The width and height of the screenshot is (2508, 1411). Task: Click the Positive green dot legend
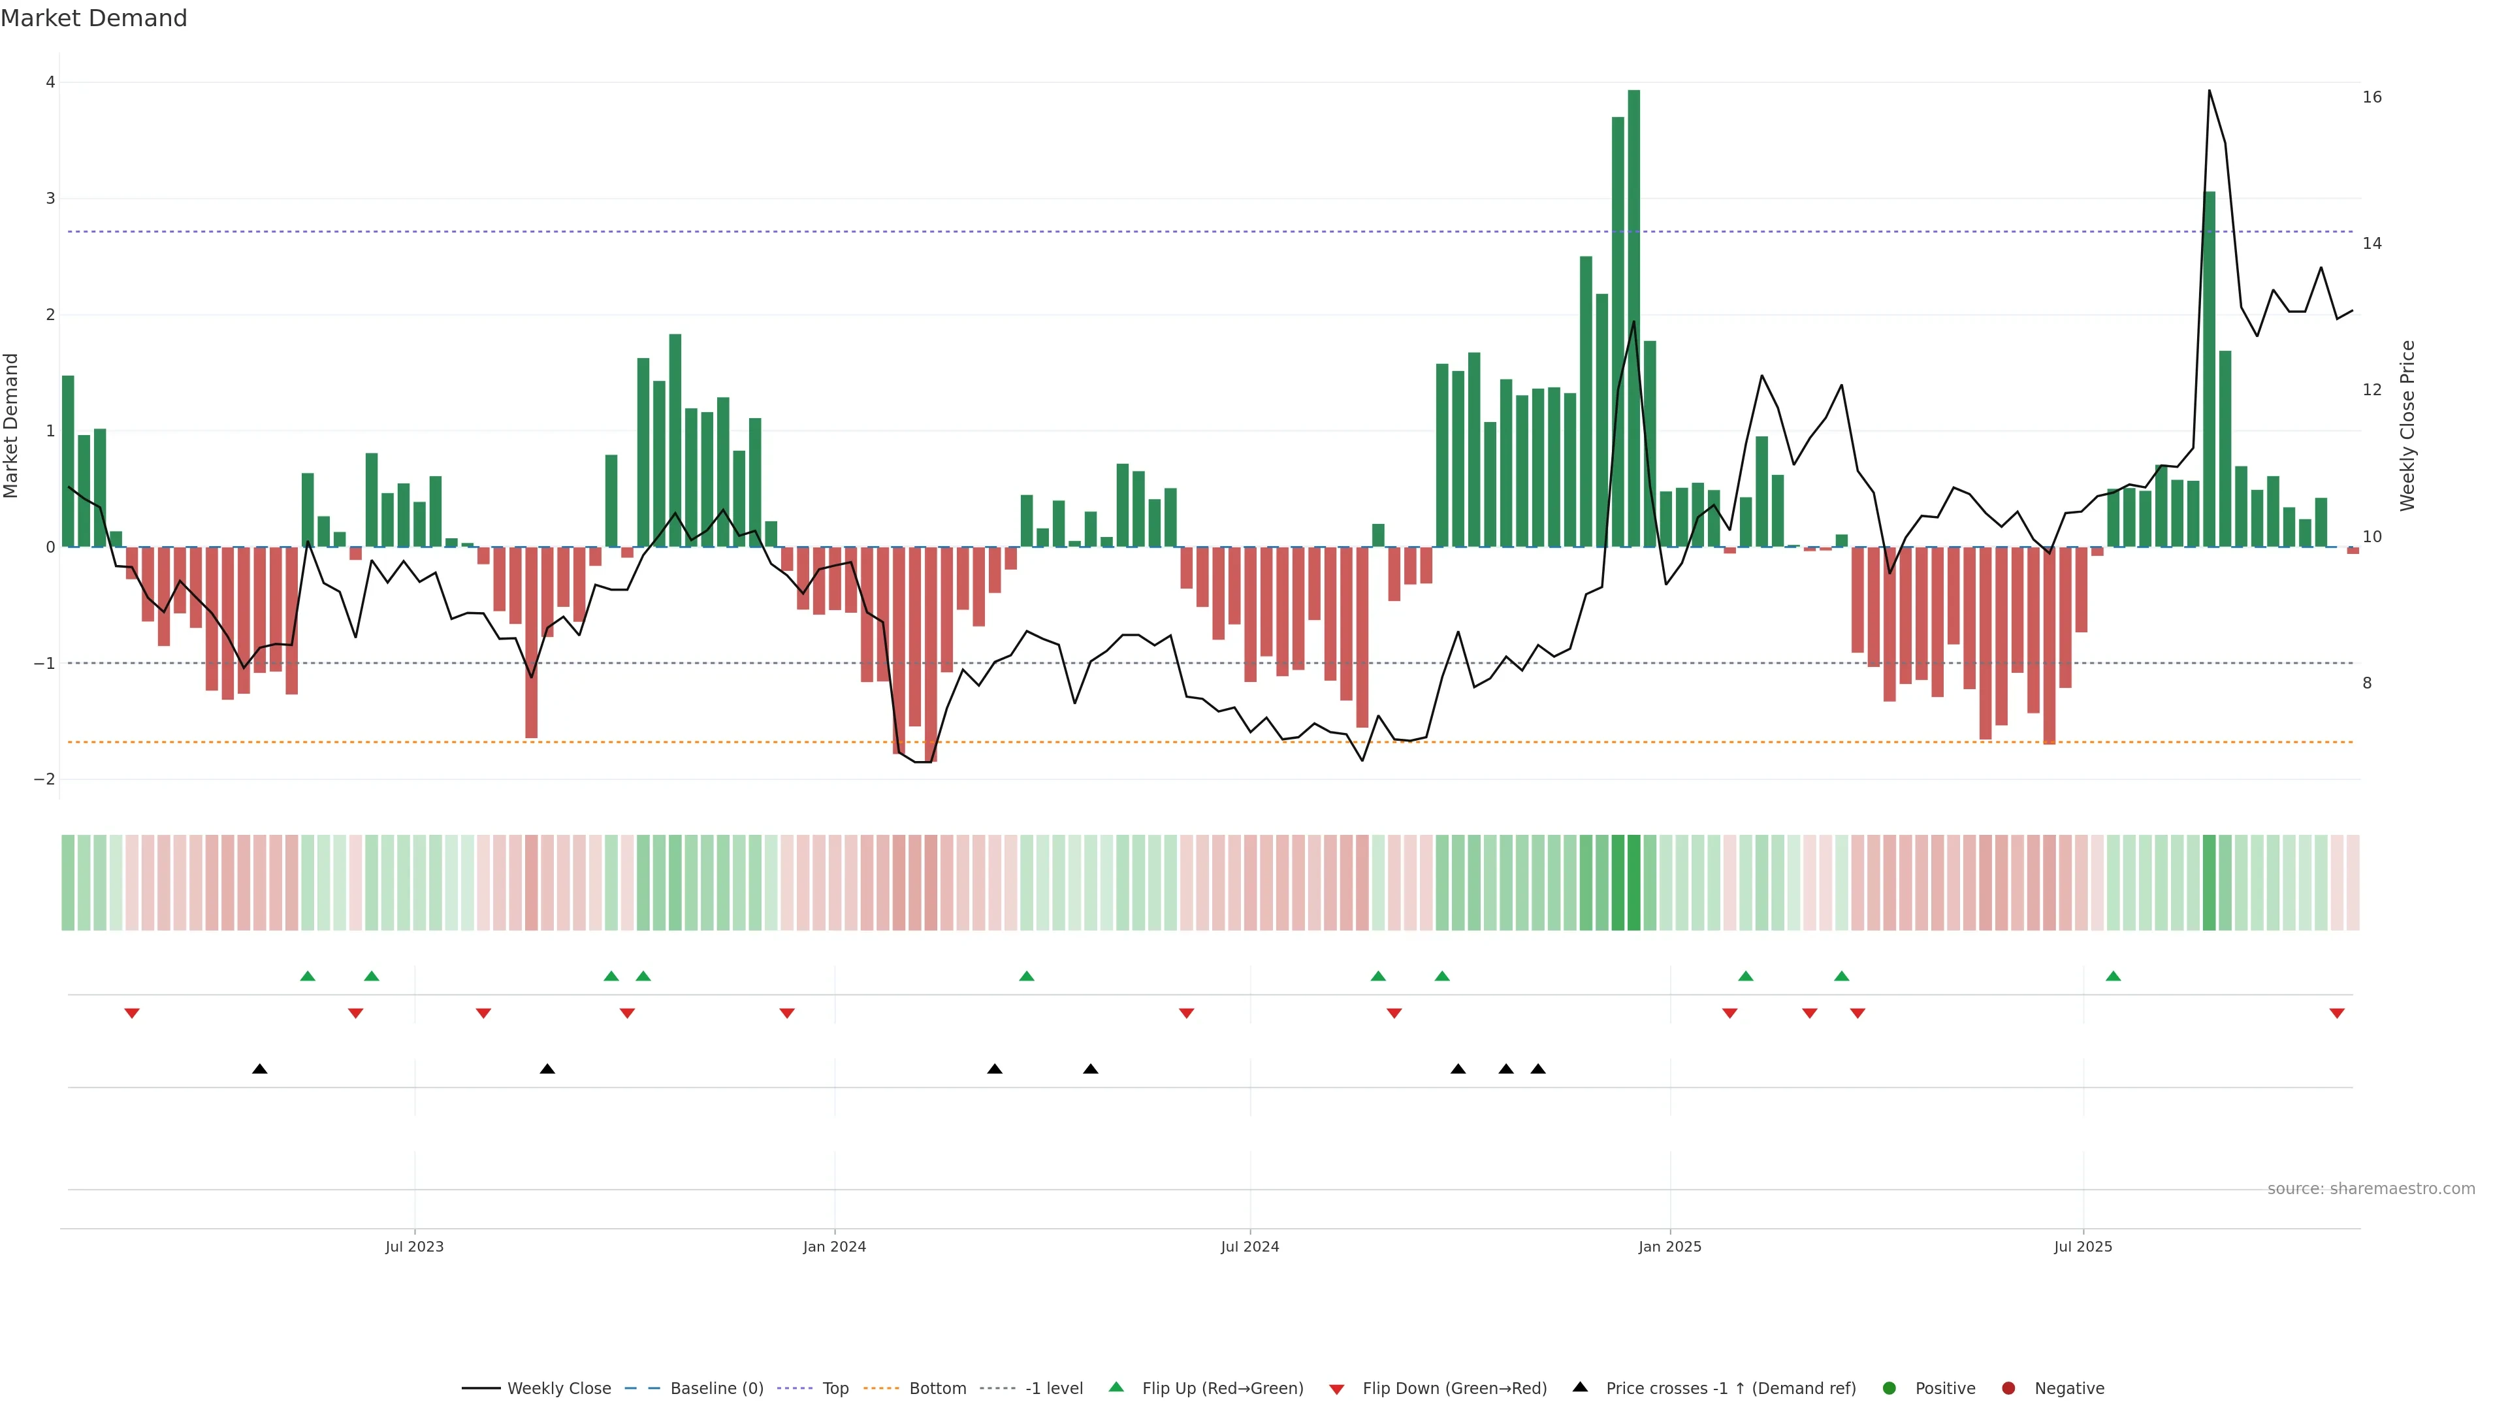1889,1387
